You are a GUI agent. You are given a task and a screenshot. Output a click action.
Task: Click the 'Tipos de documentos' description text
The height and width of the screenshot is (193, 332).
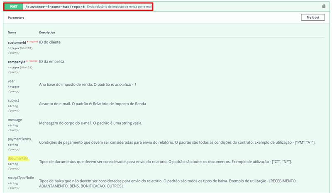tap(165, 162)
